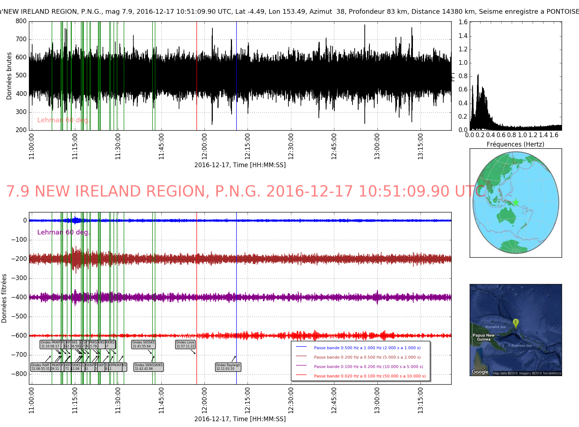This screenshot has height=427, width=579.
Task: Click the Ondes PKIKP annotation label
Action: pyautogui.click(x=50, y=344)
